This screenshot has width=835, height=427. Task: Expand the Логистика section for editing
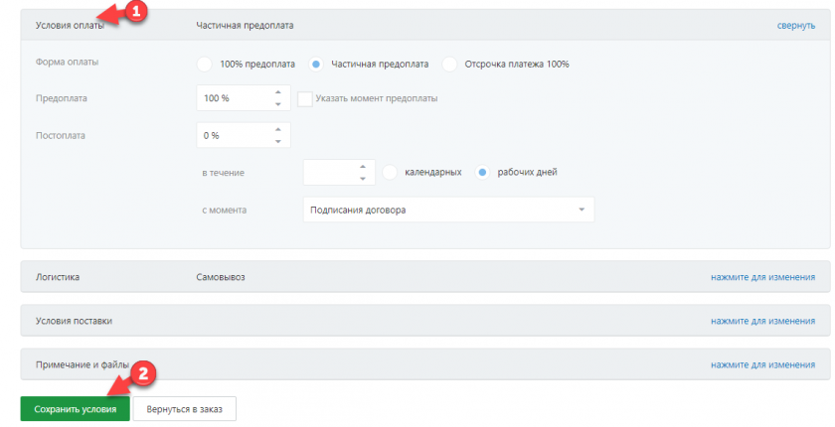762,277
